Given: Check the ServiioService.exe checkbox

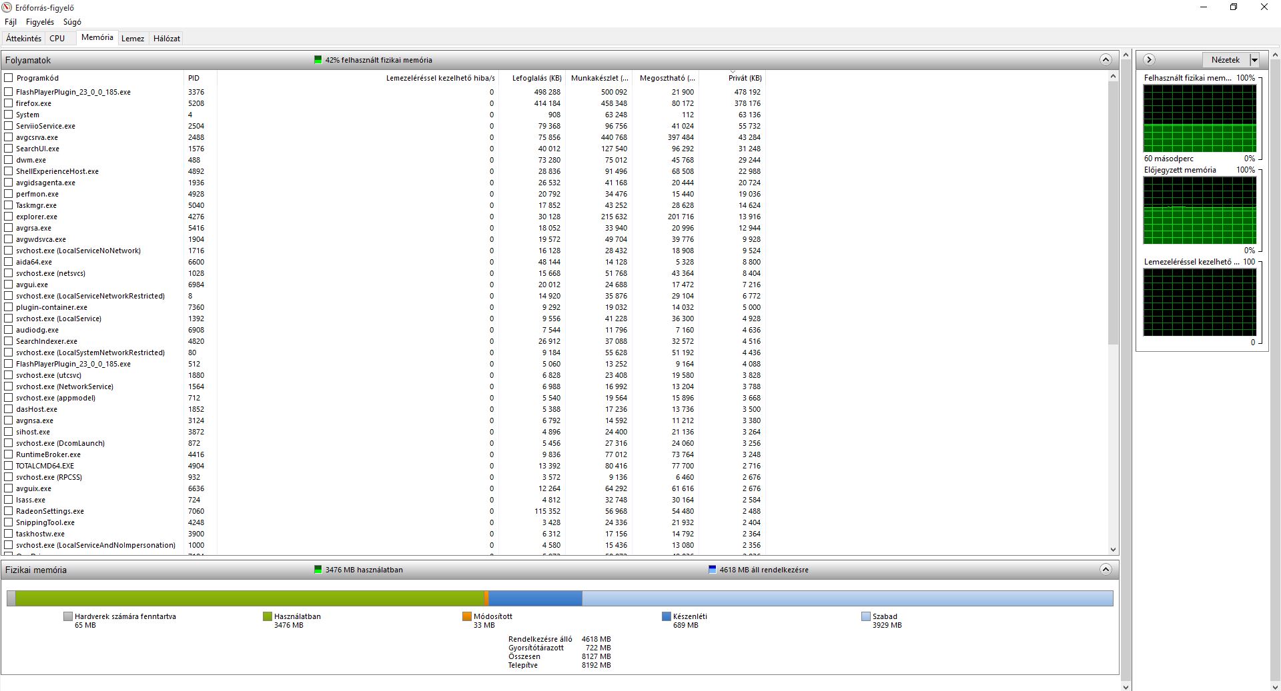Looking at the screenshot, I should 9,126.
